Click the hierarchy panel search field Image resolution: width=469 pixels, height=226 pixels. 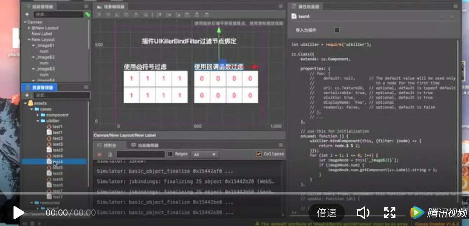(58, 14)
